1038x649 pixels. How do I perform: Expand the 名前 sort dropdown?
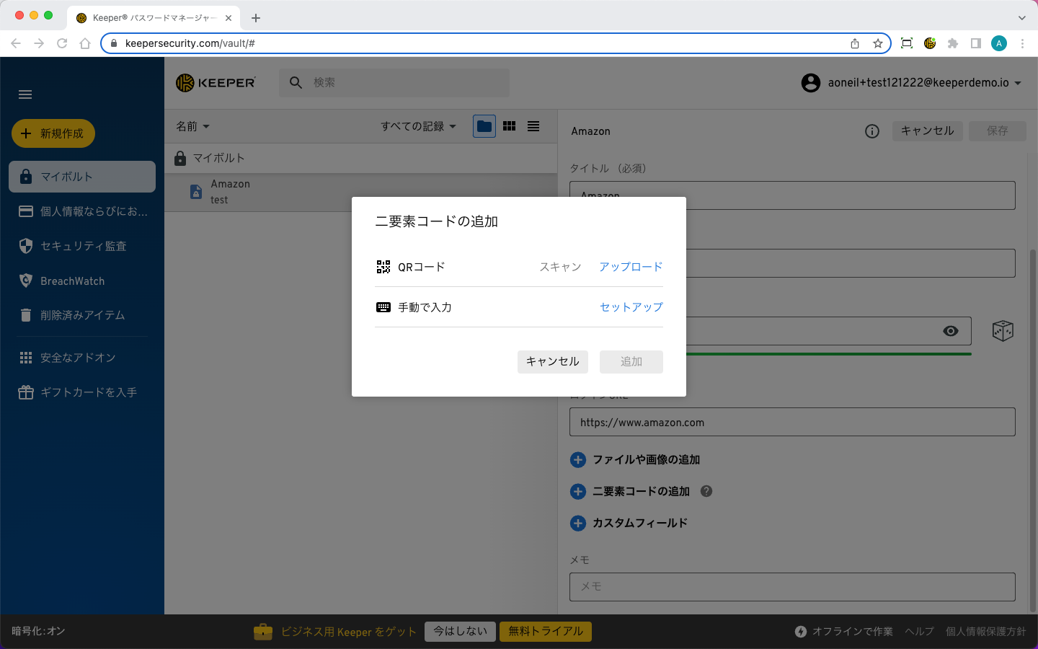click(192, 126)
